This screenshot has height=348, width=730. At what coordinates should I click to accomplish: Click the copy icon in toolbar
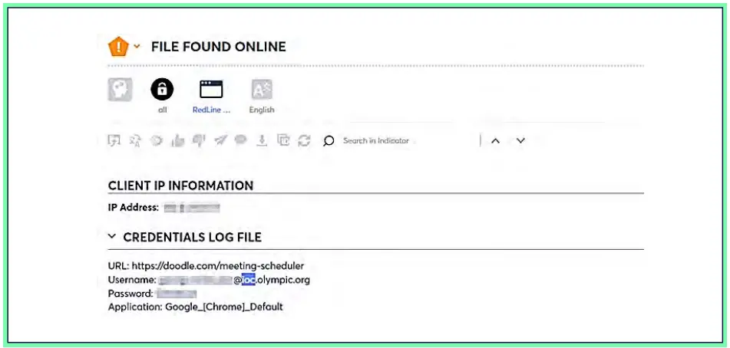tap(283, 140)
